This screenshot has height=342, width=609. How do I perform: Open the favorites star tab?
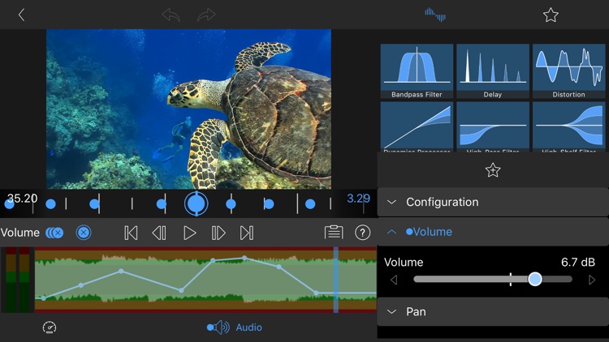[551, 15]
